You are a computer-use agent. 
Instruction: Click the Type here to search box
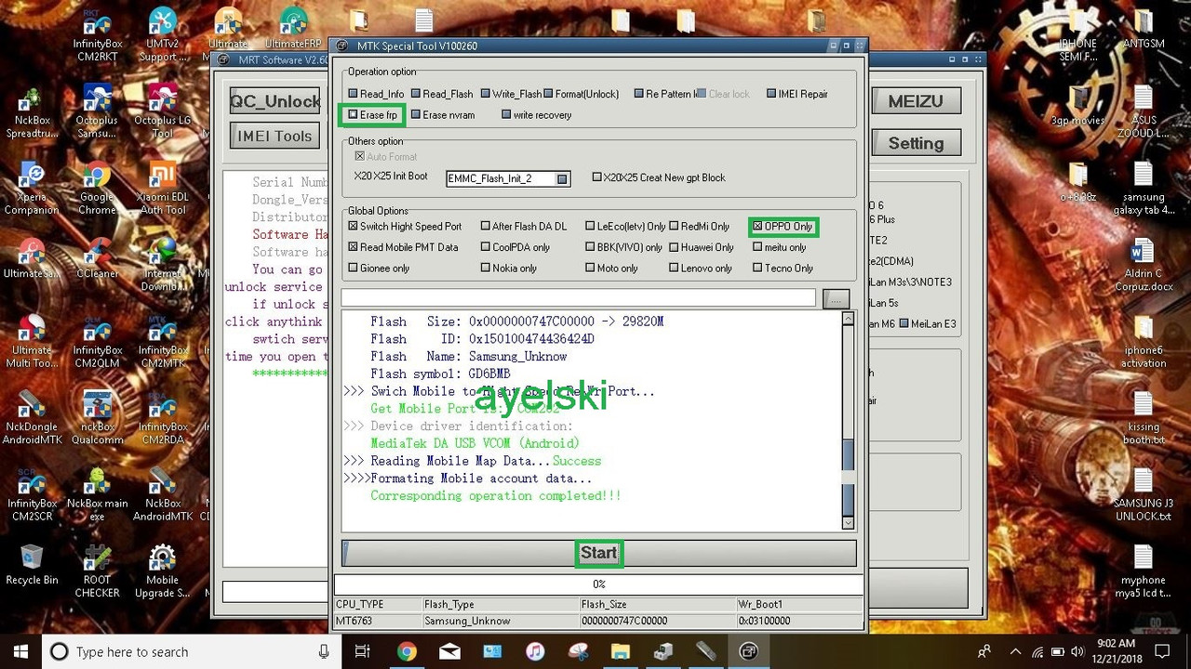pos(190,651)
